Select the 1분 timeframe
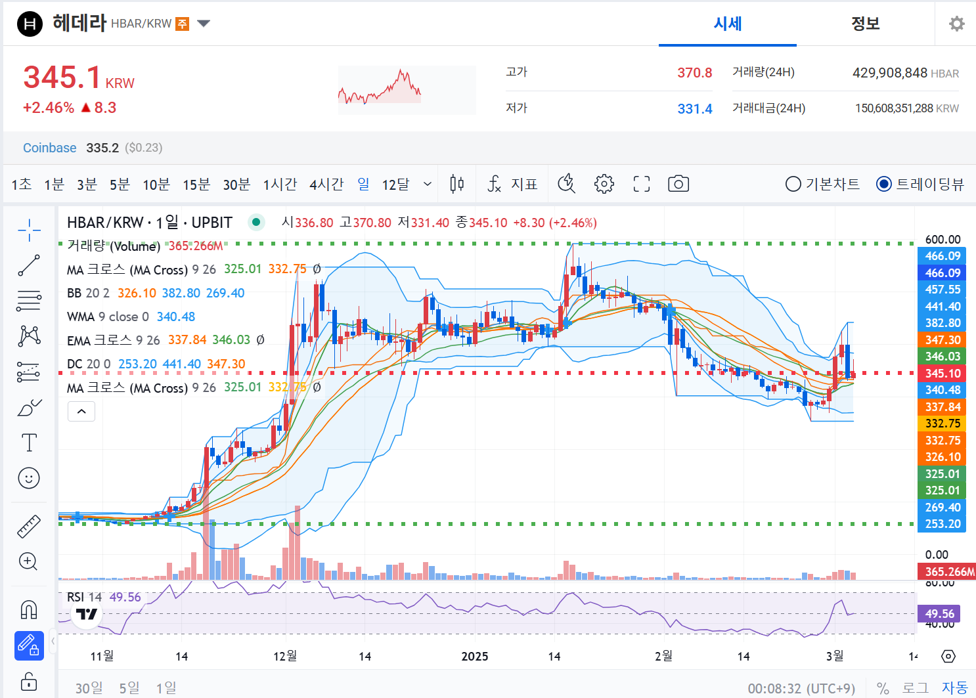This screenshot has width=976, height=698. [x=54, y=185]
